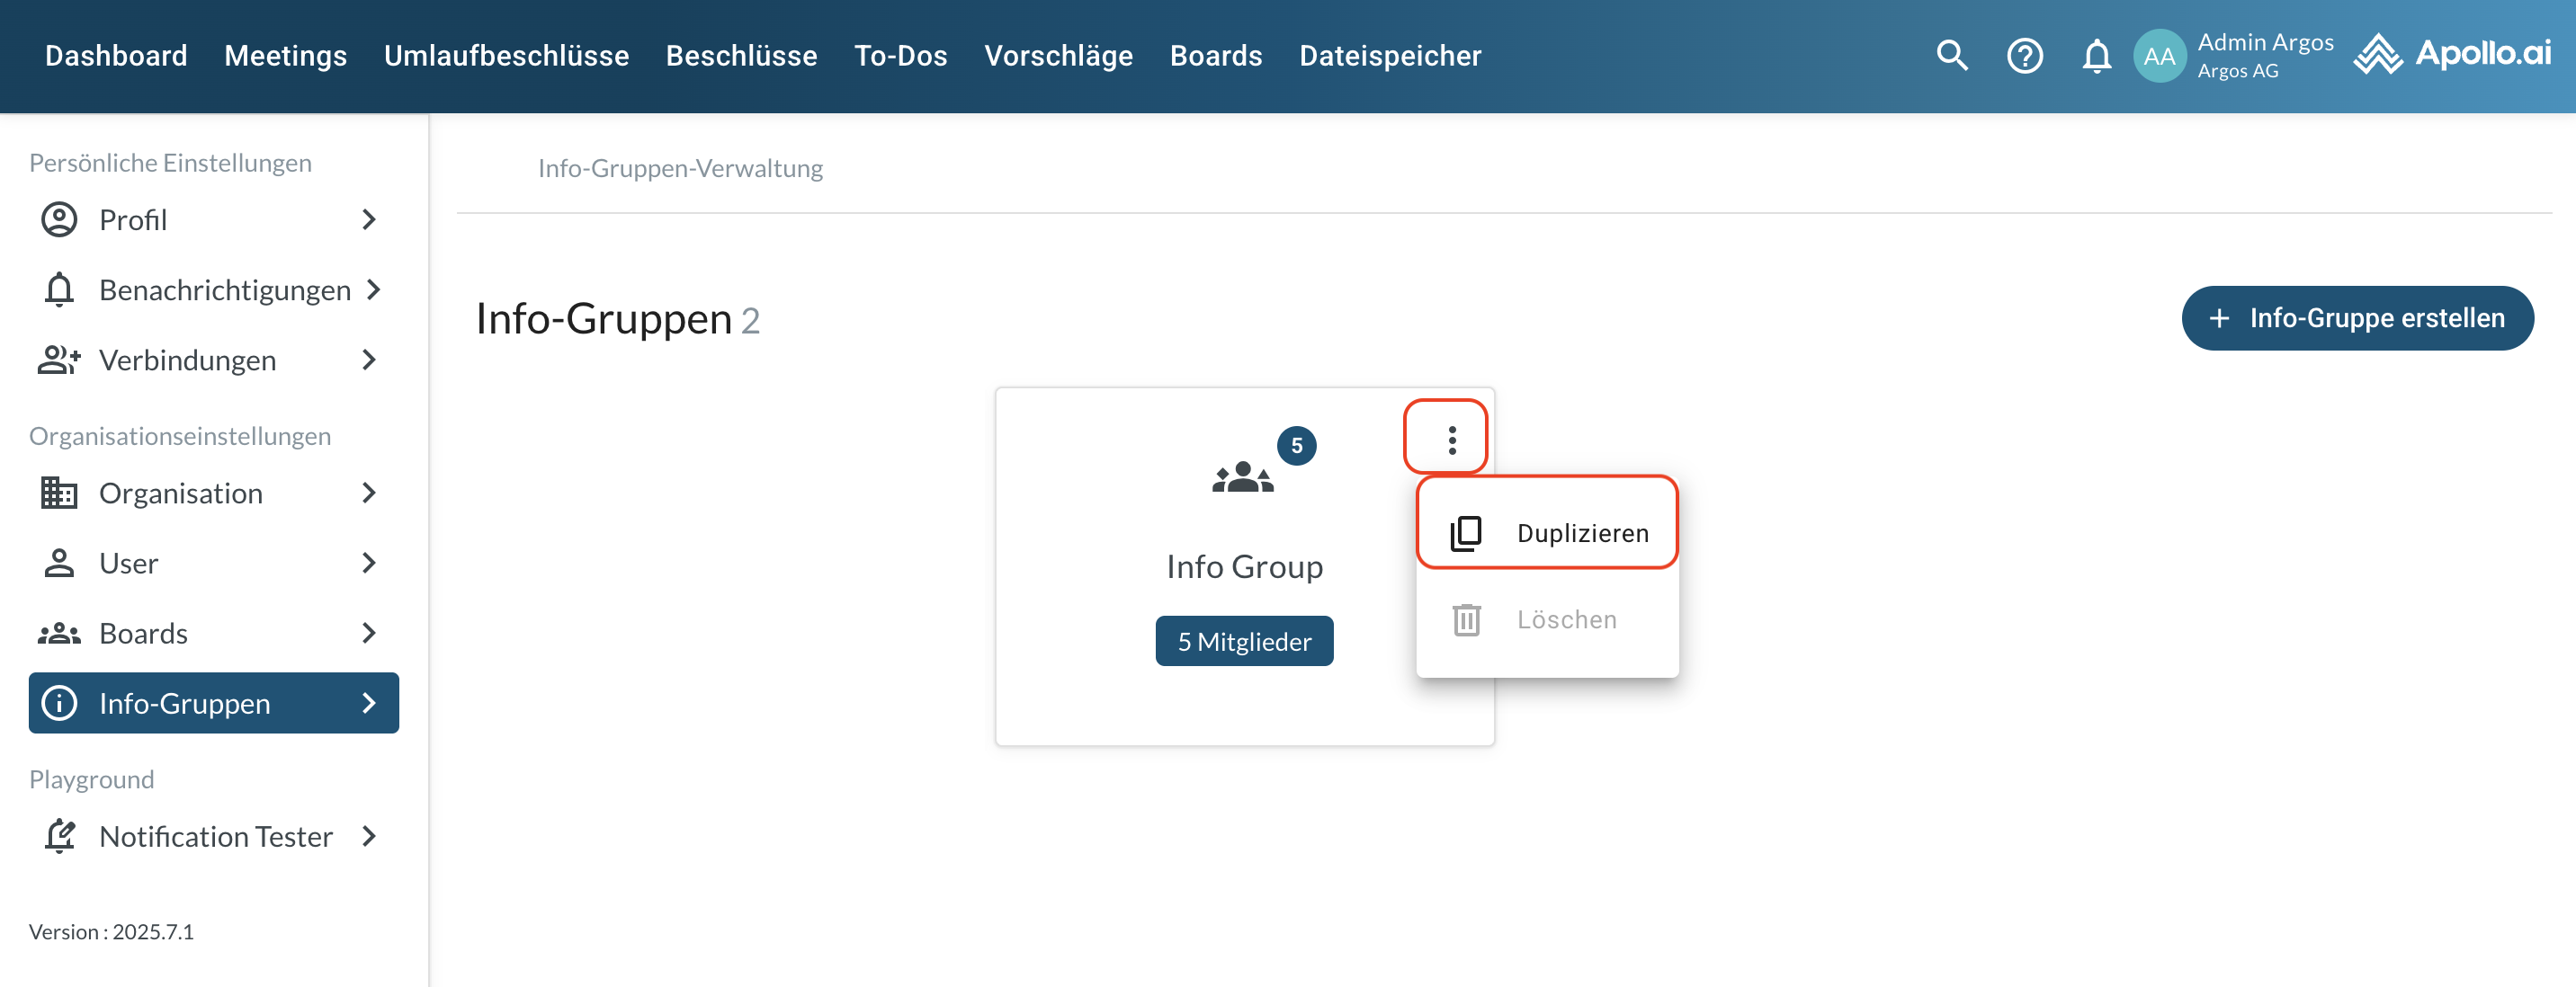
Task: Open Verbindungen settings in sidebar
Action: coord(188,360)
